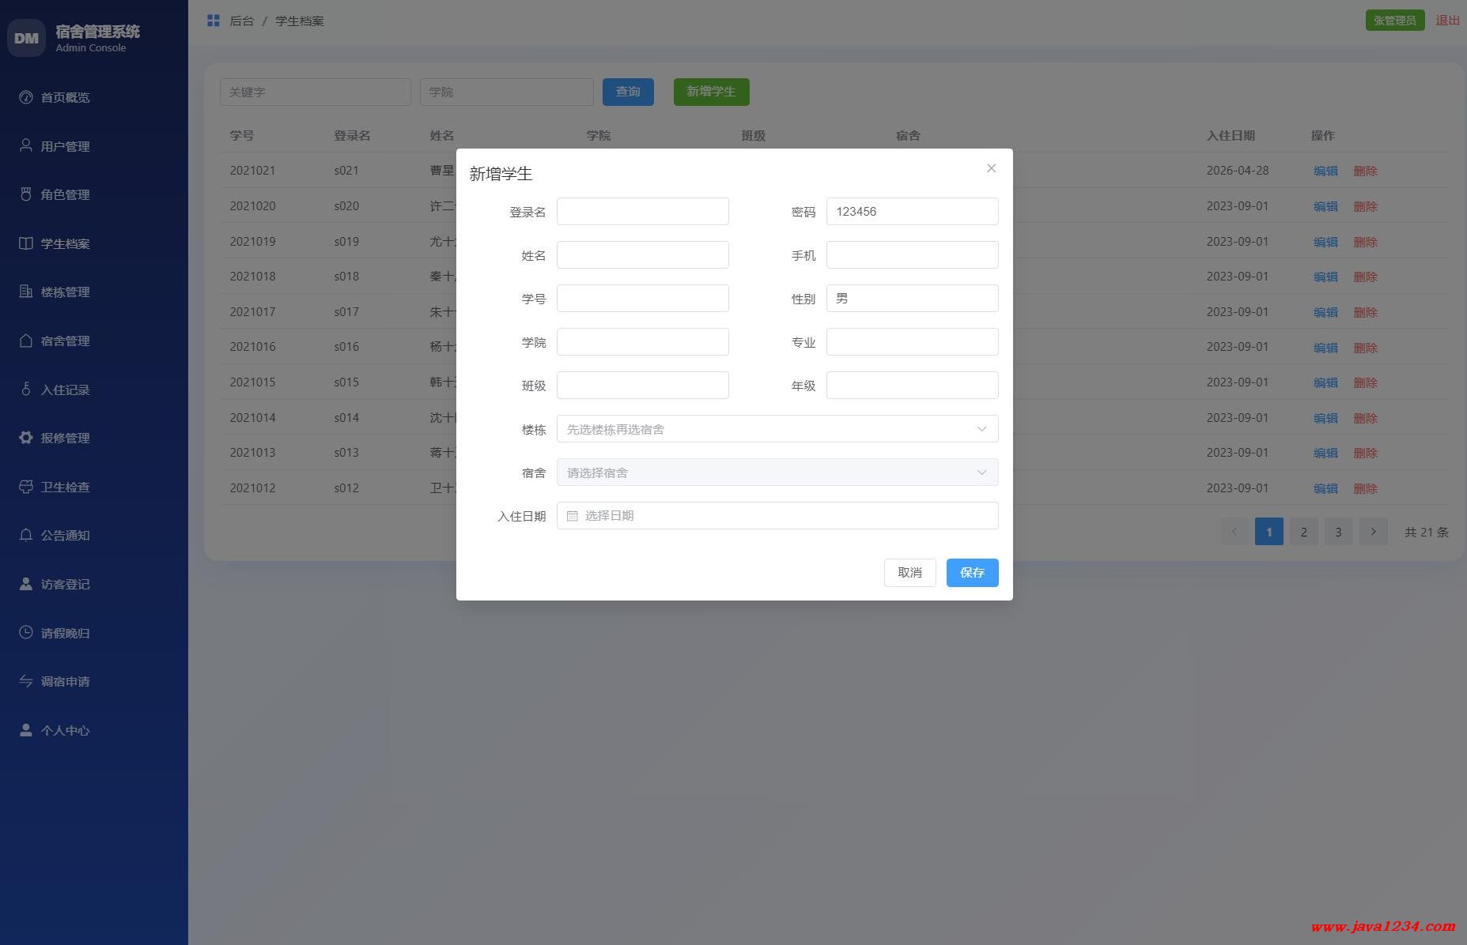Open the 性别 gender selector

coord(912,299)
